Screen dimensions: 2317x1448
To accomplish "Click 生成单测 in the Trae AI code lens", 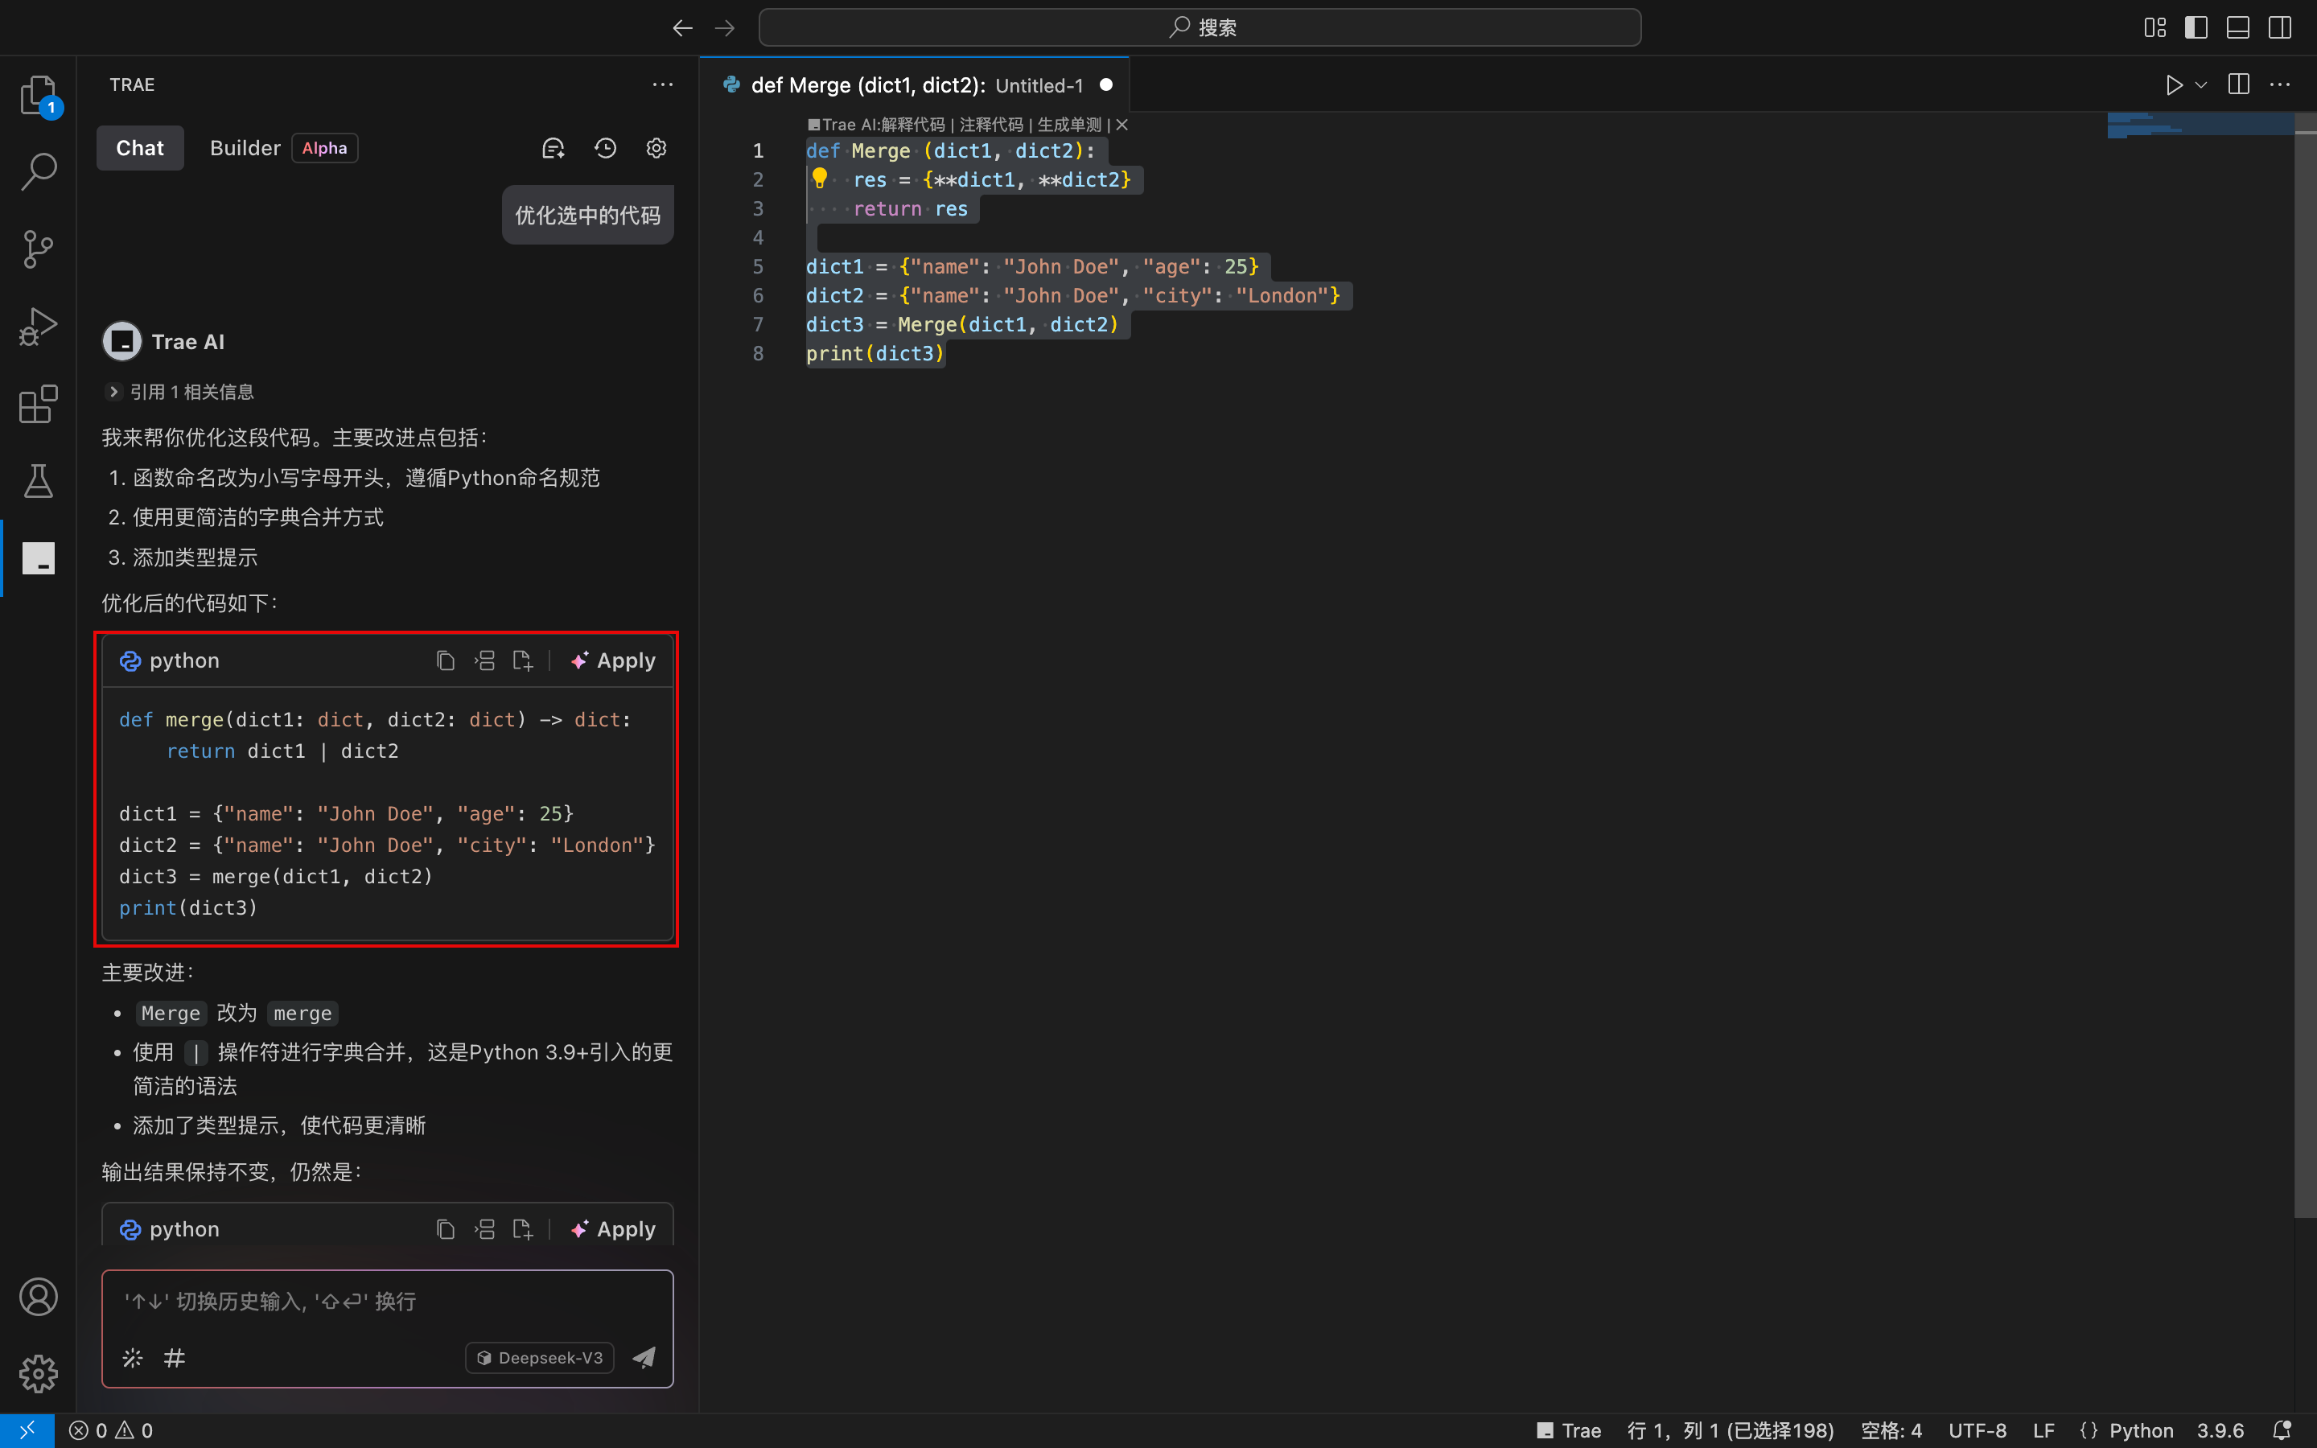I will [x=1069, y=125].
